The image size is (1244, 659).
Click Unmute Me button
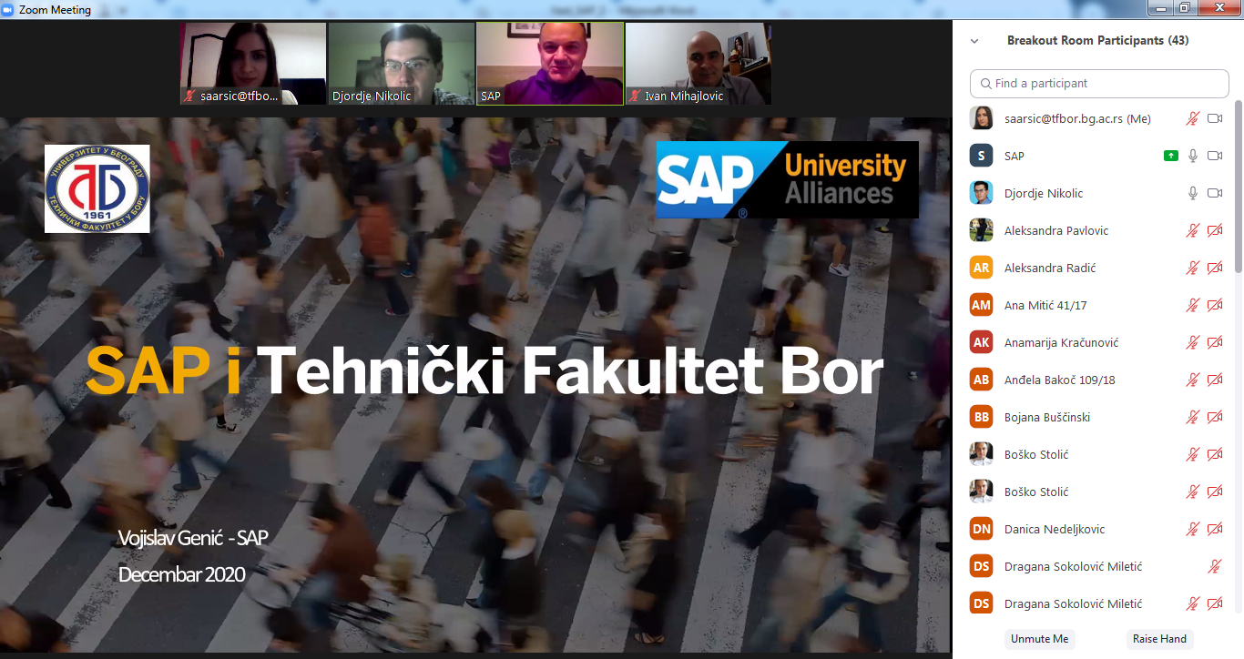[x=1039, y=639]
